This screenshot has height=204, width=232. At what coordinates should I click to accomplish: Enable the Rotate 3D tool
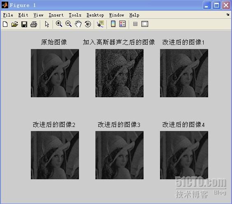(x=88, y=24)
